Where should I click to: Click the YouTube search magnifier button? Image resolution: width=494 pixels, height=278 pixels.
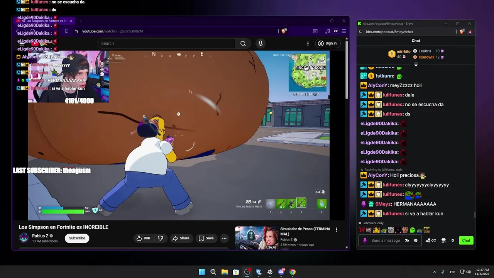(243, 43)
